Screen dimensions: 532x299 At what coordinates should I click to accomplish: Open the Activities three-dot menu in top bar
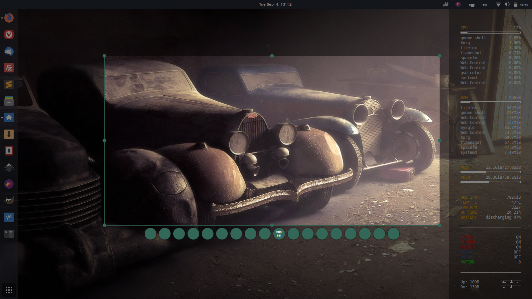point(8,4)
